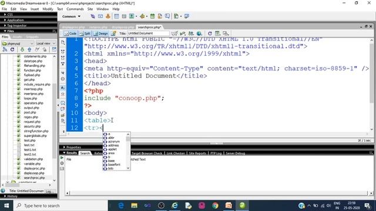
Task: Insert a table with the Table icon
Action: [116, 16]
